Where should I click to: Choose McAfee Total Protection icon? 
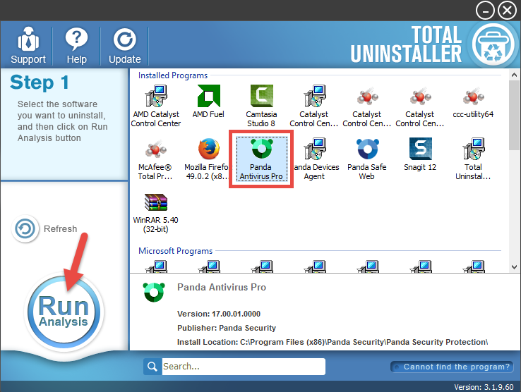point(155,150)
